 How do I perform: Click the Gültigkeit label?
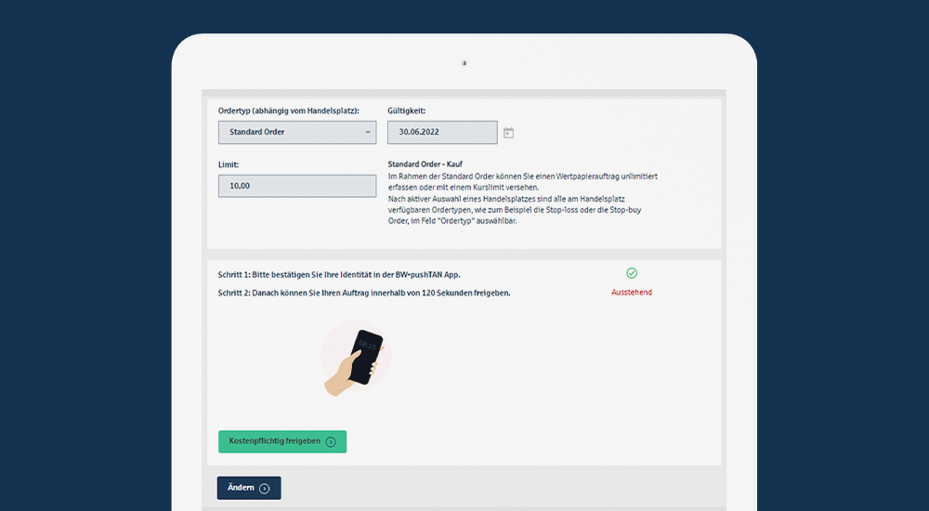[407, 111]
